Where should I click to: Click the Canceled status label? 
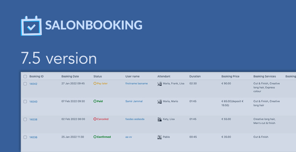point(102,119)
